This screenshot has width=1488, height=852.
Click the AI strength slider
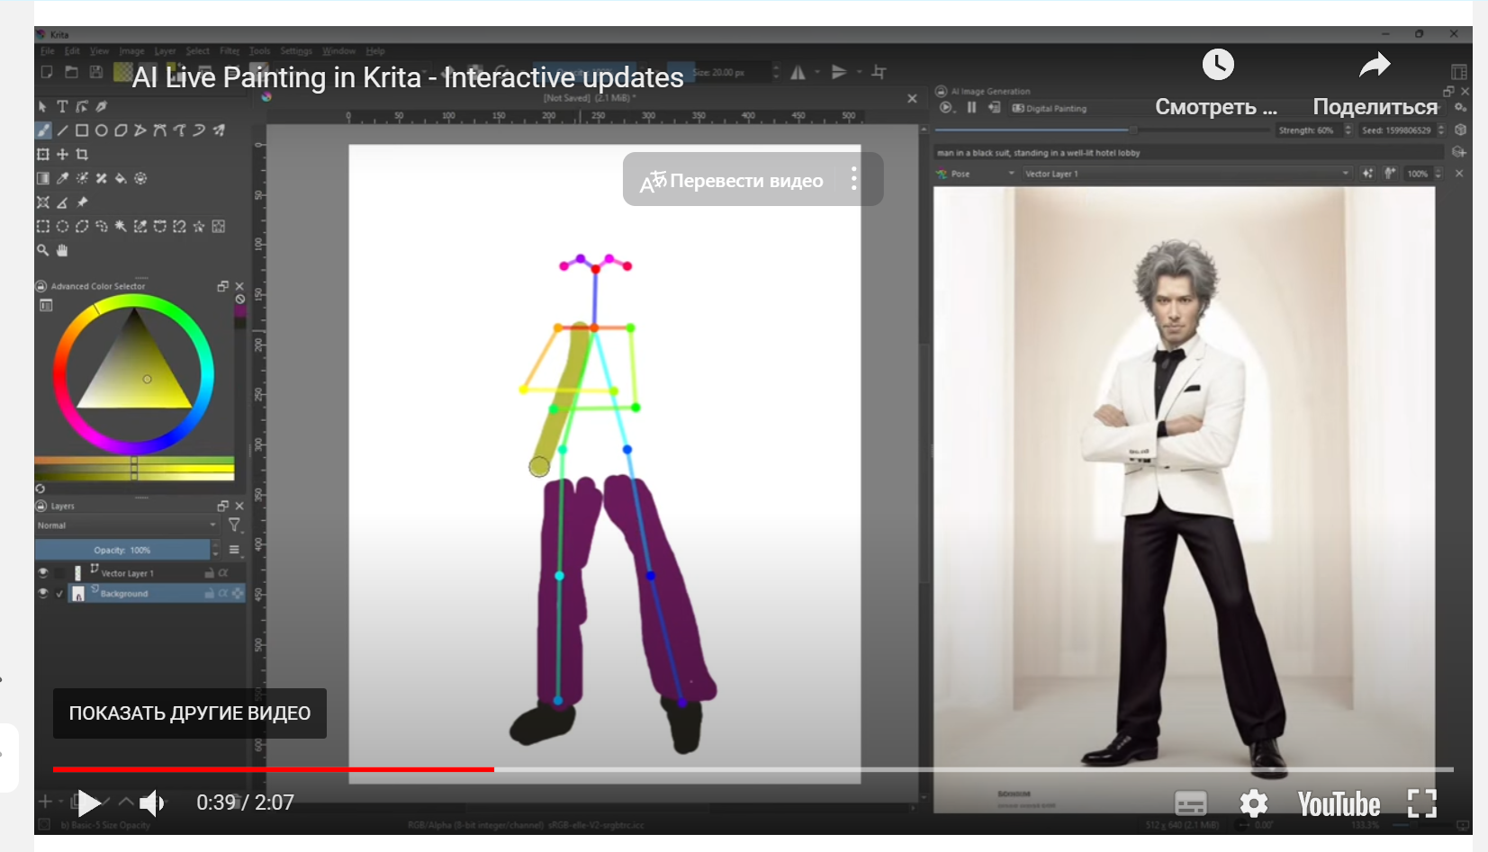pyautogui.click(x=1103, y=130)
